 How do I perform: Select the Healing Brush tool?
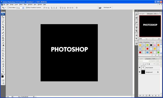(3, 33)
